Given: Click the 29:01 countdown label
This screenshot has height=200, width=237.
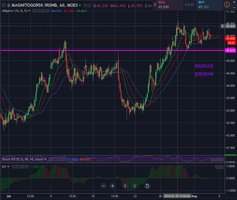Looking at the screenshot, I should [x=231, y=43].
